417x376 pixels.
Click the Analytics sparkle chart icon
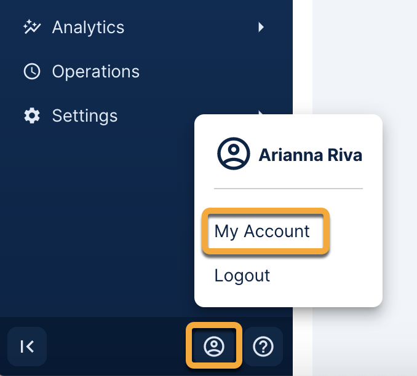[x=31, y=27]
